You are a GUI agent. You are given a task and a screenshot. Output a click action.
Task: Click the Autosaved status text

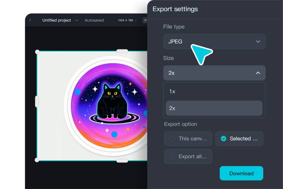[x=94, y=20]
